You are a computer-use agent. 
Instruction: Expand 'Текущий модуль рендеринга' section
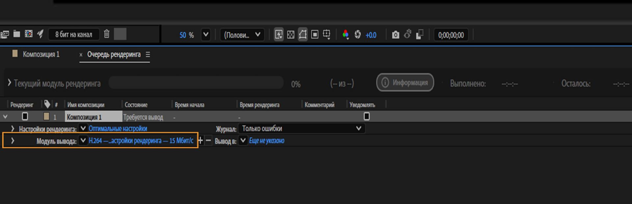point(10,83)
